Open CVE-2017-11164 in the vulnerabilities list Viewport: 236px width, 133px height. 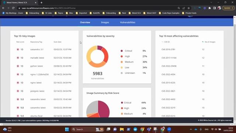(169, 58)
